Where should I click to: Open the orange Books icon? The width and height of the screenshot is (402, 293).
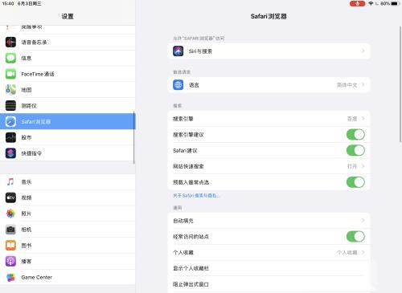coord(10,246)
